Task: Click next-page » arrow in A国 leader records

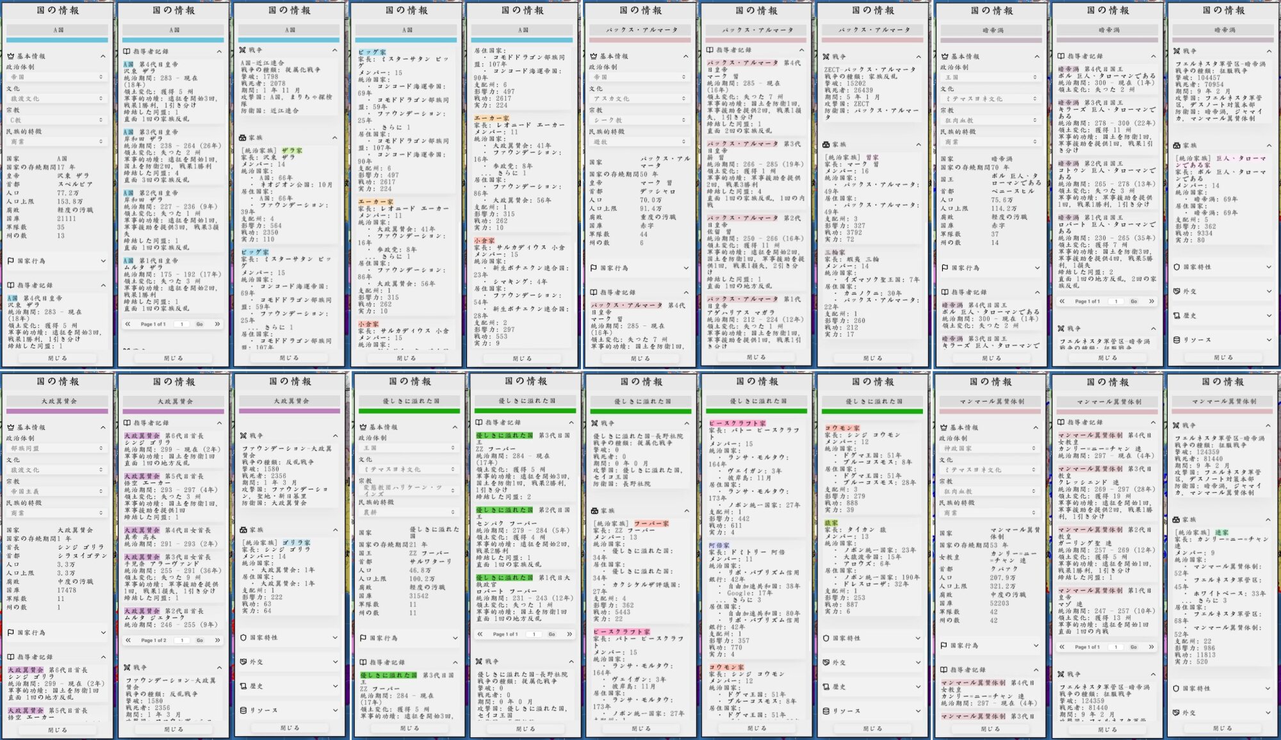Action: tap(217, 324)
